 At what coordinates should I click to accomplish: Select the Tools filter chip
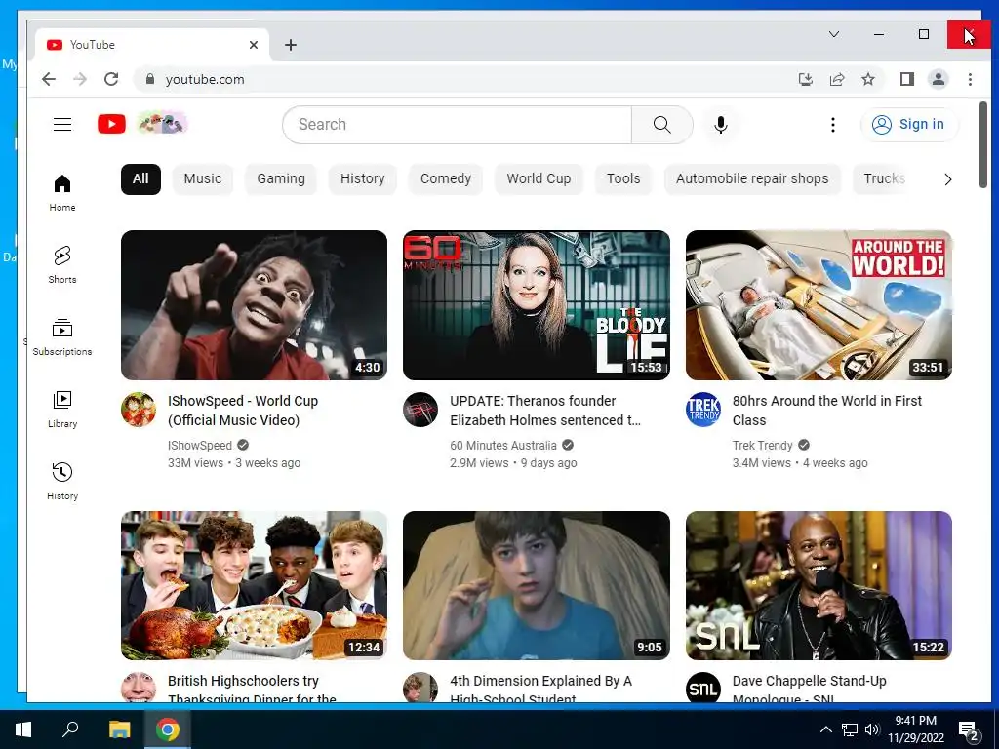(623, 179)
